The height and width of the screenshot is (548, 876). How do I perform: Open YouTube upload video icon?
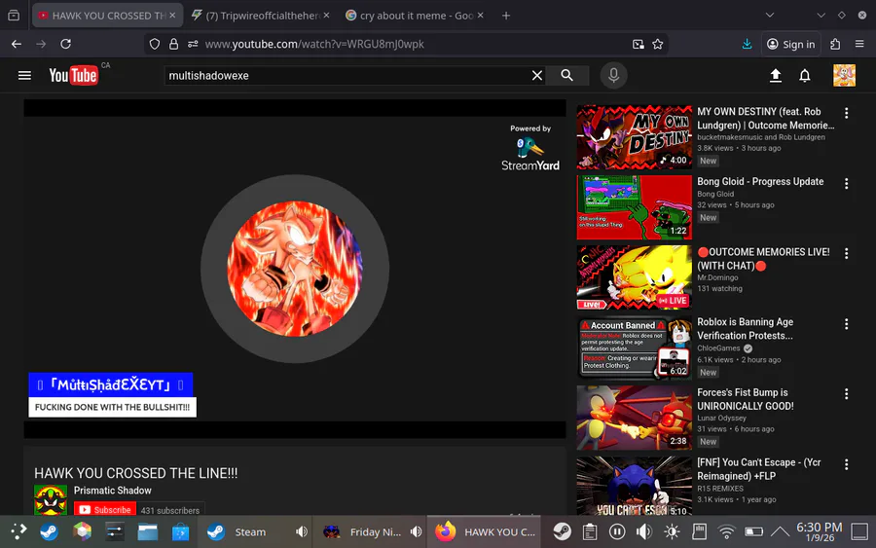[776, 75]
